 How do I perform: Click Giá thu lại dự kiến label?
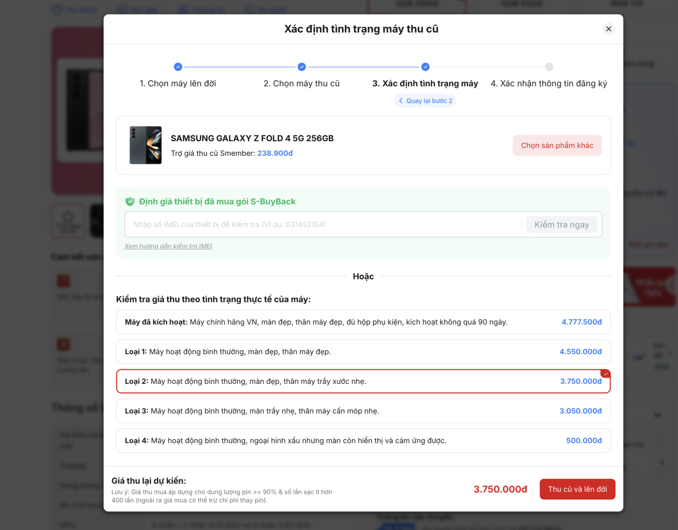(149, 480)
